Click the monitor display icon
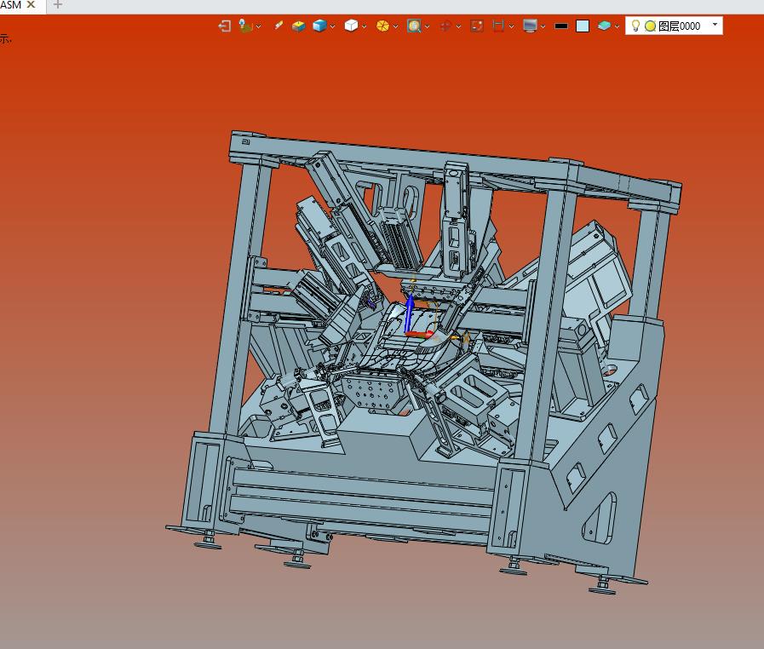Screen dimensions: 764x649 (x=530, y=26)
